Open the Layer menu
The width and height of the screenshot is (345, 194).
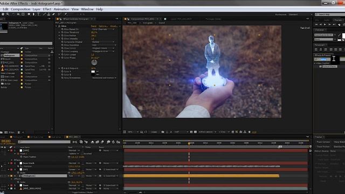click(37, 9)
